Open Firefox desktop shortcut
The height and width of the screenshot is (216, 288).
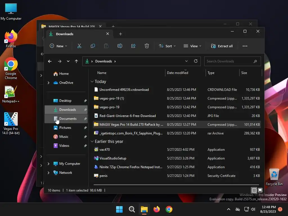click(x=11, y=39)
